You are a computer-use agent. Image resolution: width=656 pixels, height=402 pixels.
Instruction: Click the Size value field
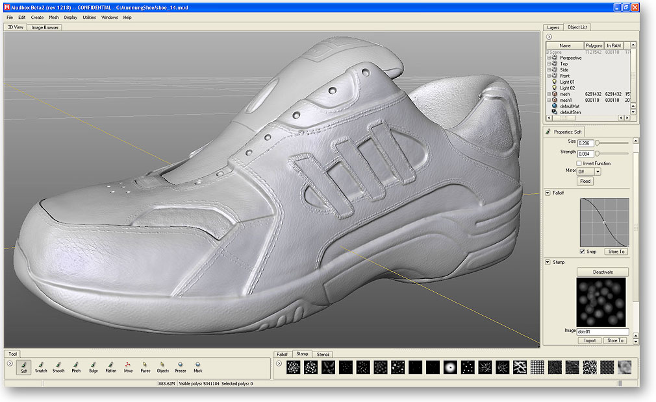pos(586,143)
